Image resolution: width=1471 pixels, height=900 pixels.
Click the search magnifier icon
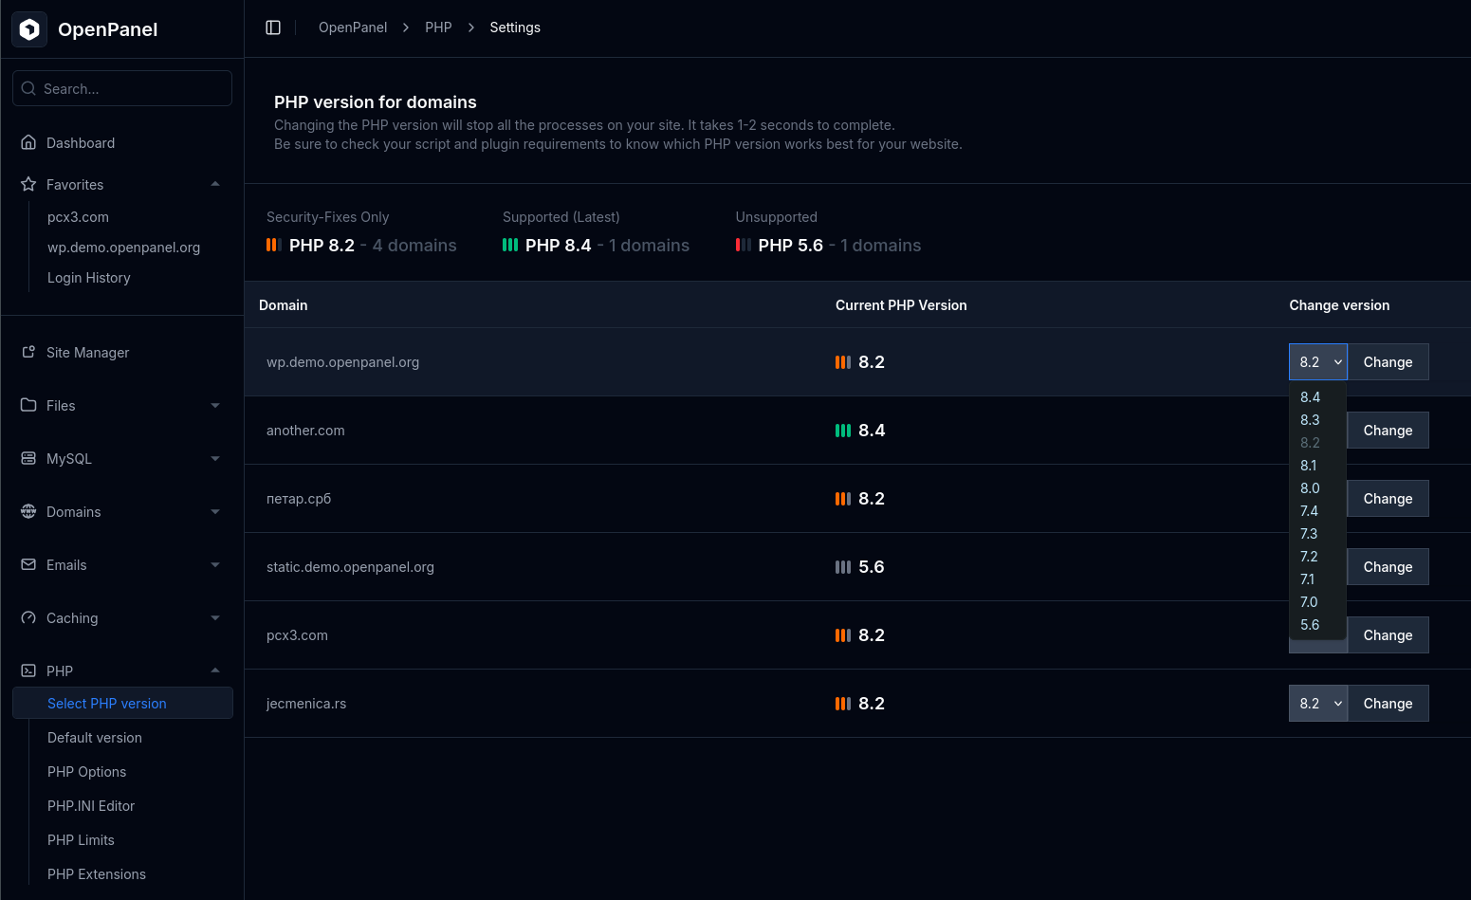point(28,88)
